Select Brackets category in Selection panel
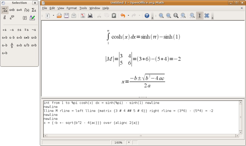The height and width of the screenshot is (146, 246). point(25,18)
